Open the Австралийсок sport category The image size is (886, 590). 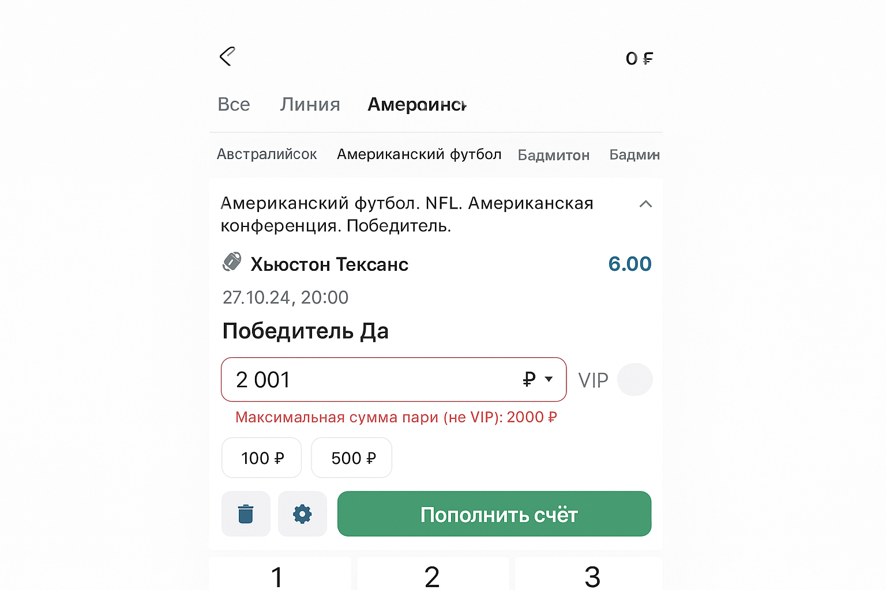(266, 154)
